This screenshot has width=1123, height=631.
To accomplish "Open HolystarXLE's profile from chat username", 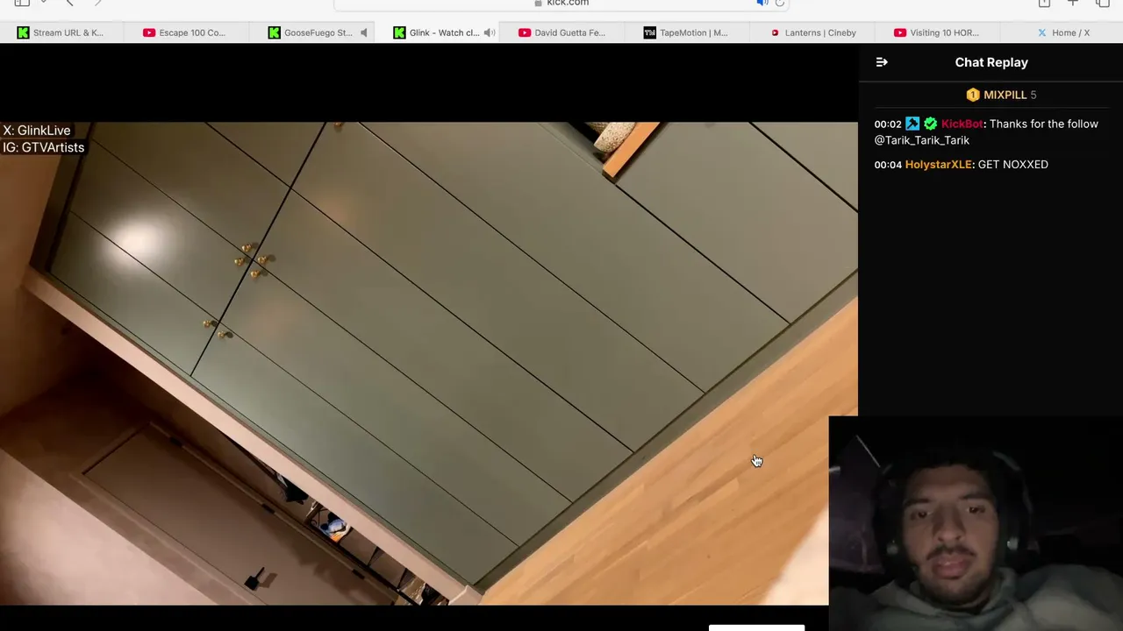I will [939, 164].
